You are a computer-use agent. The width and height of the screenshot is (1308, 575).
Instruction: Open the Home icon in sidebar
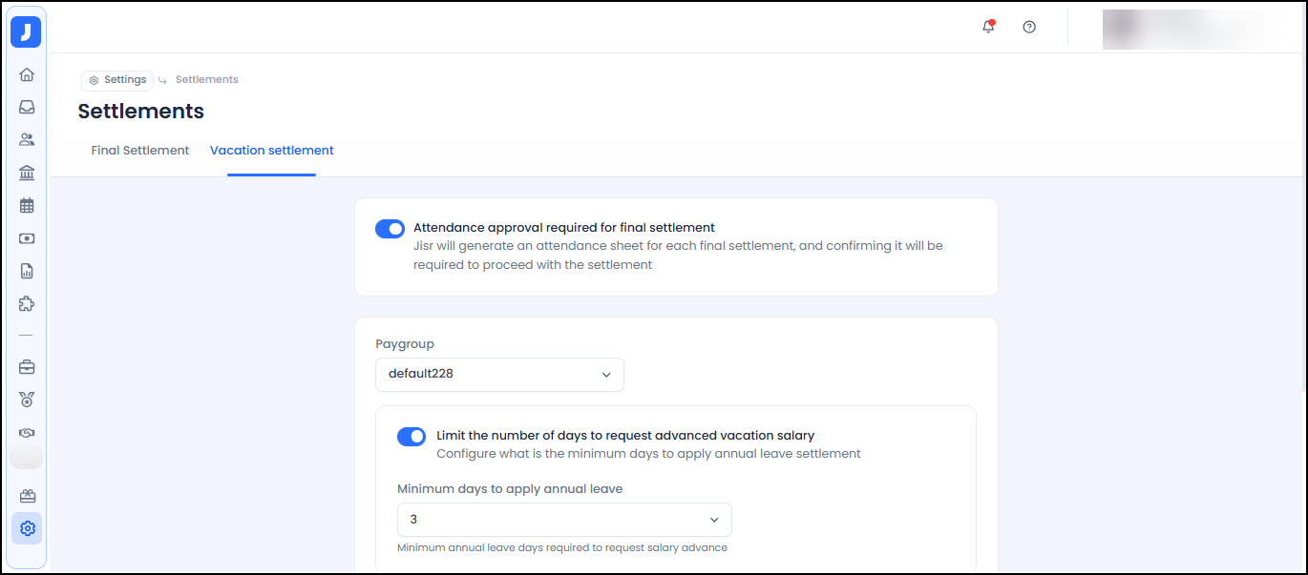point(27,74)
